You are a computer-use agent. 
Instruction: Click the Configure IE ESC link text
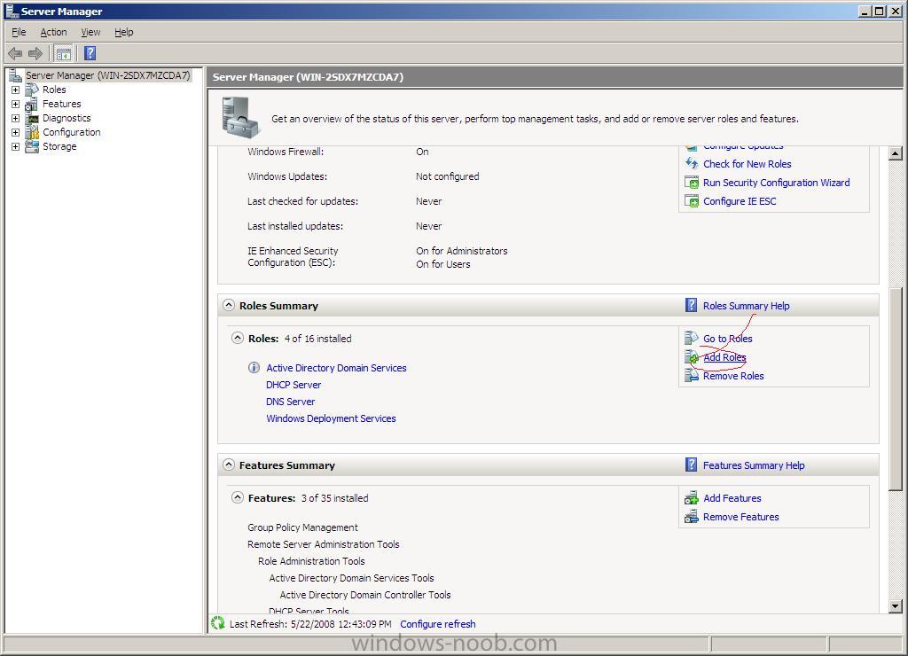point(740,201)
